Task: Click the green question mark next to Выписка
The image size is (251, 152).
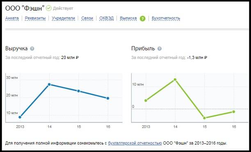Action: (142, 18)
